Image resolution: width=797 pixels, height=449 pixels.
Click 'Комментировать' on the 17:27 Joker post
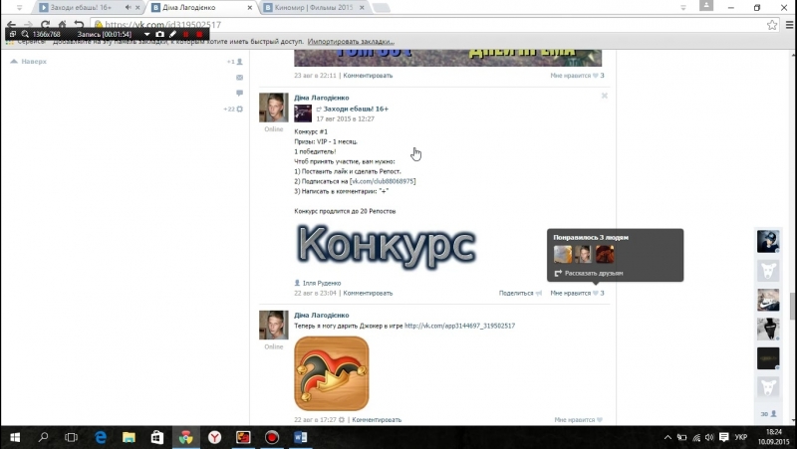(377, 420)
